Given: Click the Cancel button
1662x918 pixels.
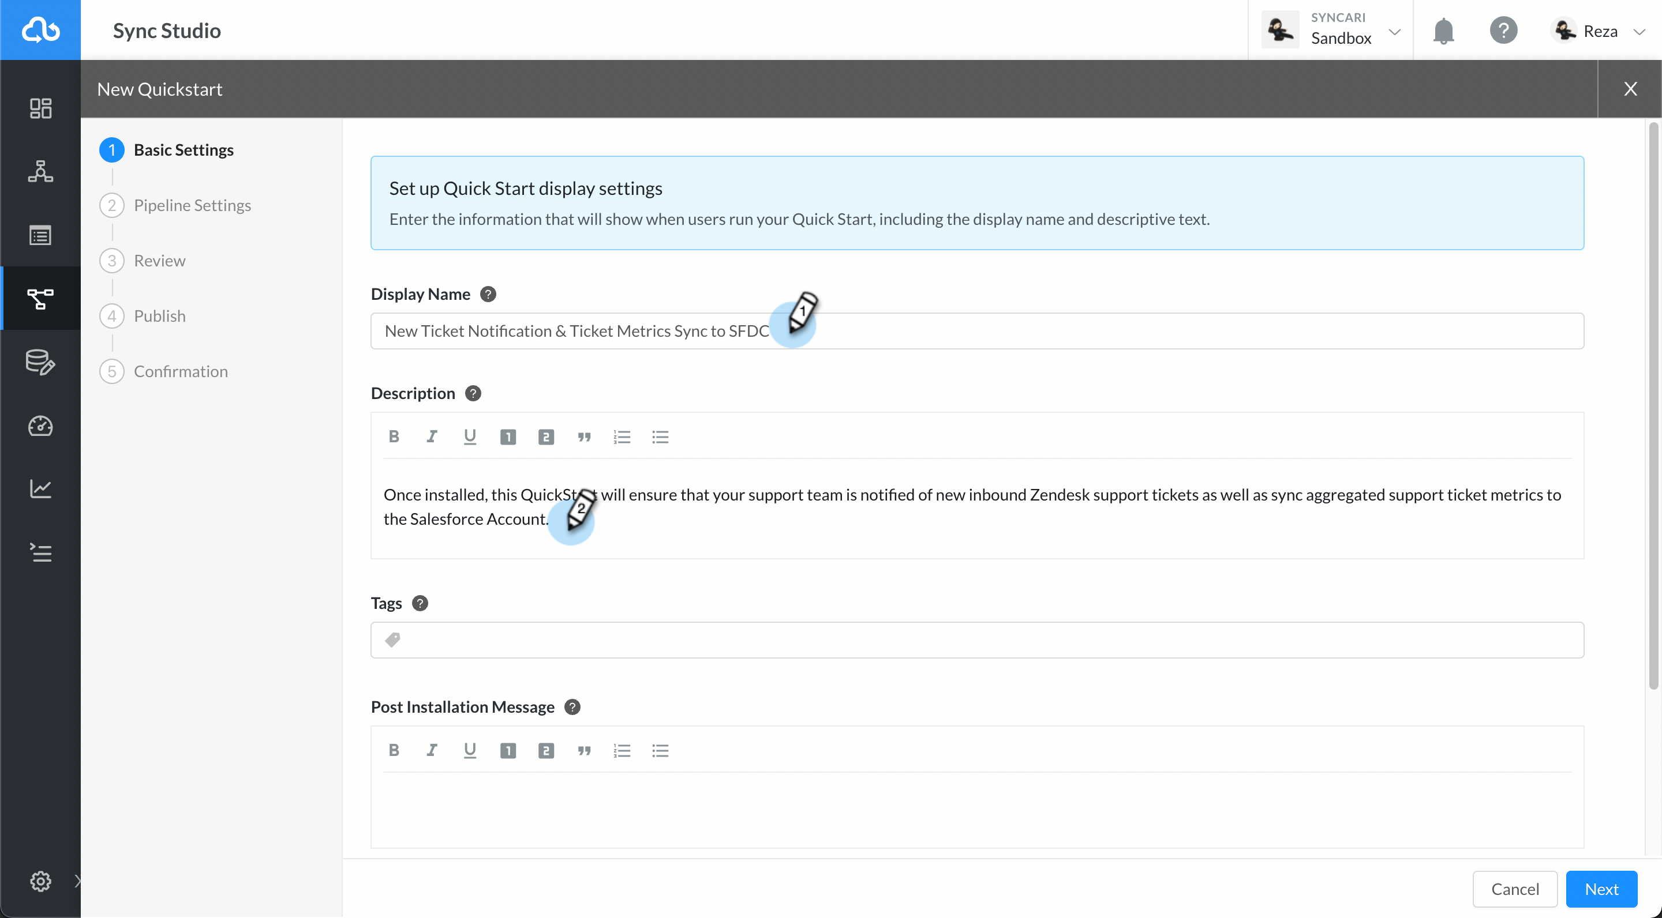Looking at the screenshot, I should tap(1514, 889).
